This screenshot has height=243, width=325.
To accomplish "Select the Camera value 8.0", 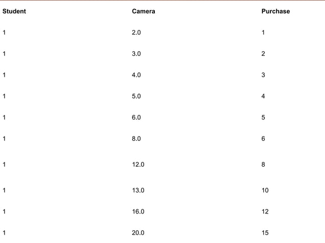I will point(136,139).
